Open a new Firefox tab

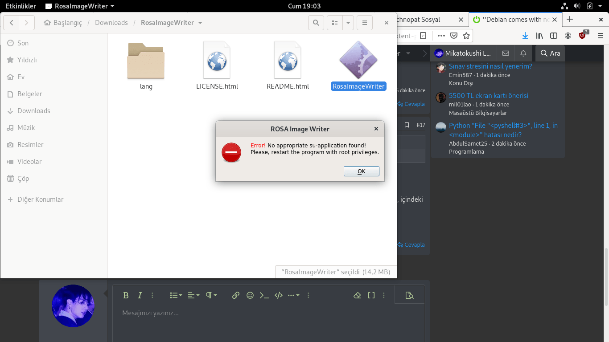click(570, 19)
